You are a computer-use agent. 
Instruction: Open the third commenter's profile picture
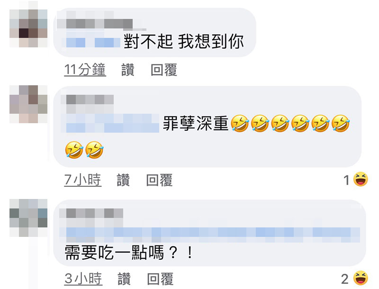pos(28,218)
